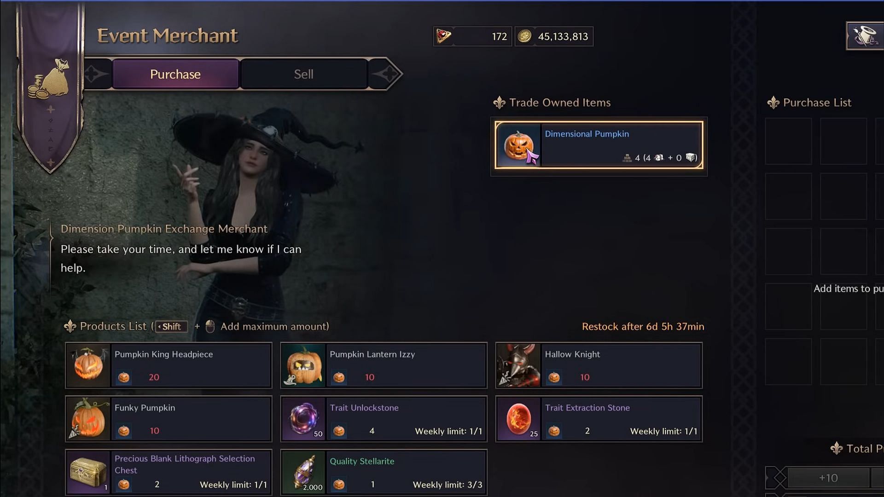Image resolution: width=884 pixels, height=497 pixels.
Task: Click the Add maximum amount button
Action: (x=210, y=326)
